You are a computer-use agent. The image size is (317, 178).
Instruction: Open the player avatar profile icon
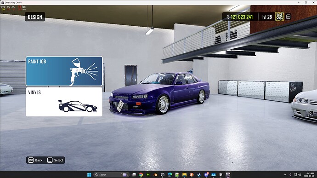(x=279, y=17)
